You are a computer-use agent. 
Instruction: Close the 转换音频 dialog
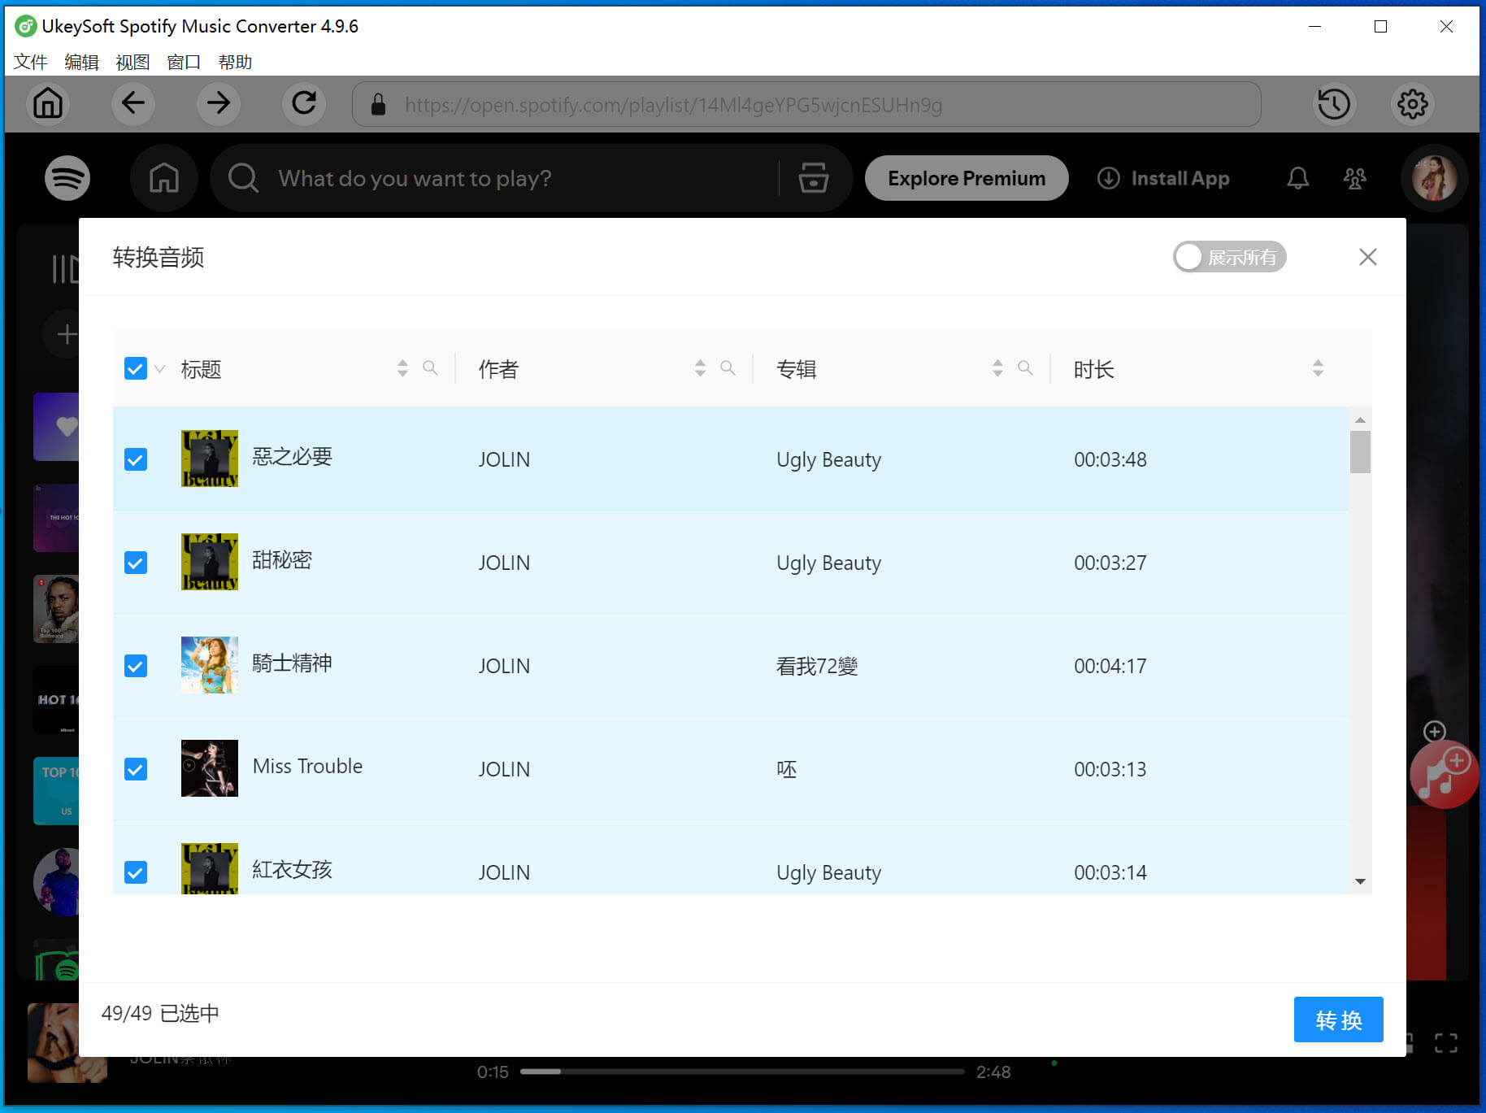[1368, 257]
